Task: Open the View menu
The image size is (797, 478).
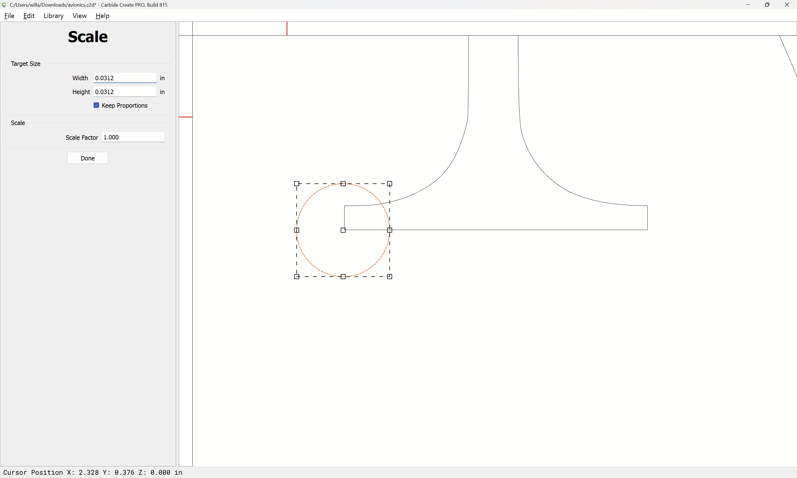Action: 80,16
